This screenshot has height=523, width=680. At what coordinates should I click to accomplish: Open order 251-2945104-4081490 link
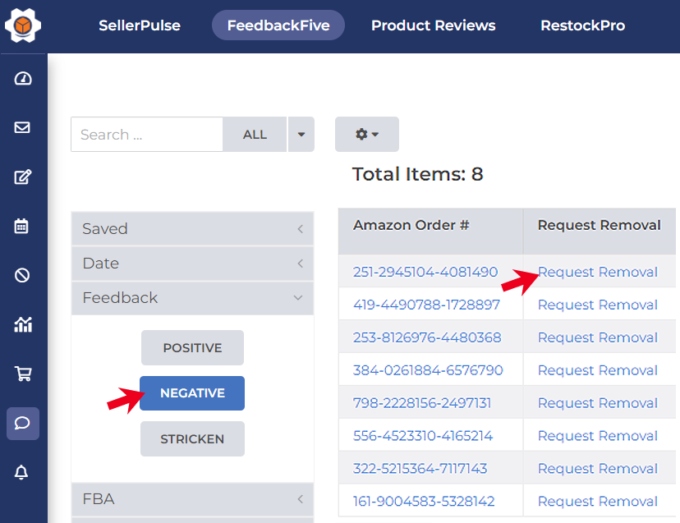click(x=425, y=272)
